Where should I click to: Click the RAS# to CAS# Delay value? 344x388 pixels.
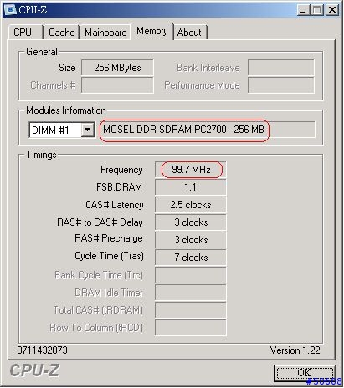pos(191,222)
